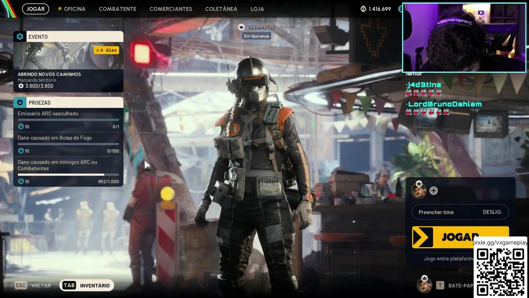529x298 pixels.
Task: Select Dano causado em Bolas de Fogo feat
Action: pos(55,138)
